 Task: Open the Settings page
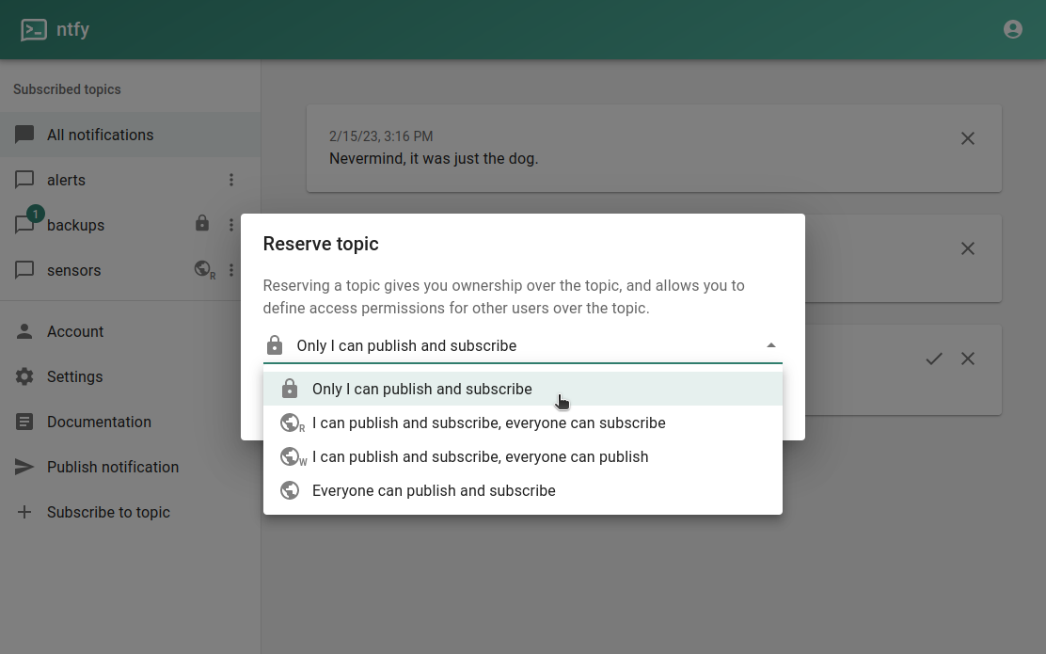[x=74, y=376]
